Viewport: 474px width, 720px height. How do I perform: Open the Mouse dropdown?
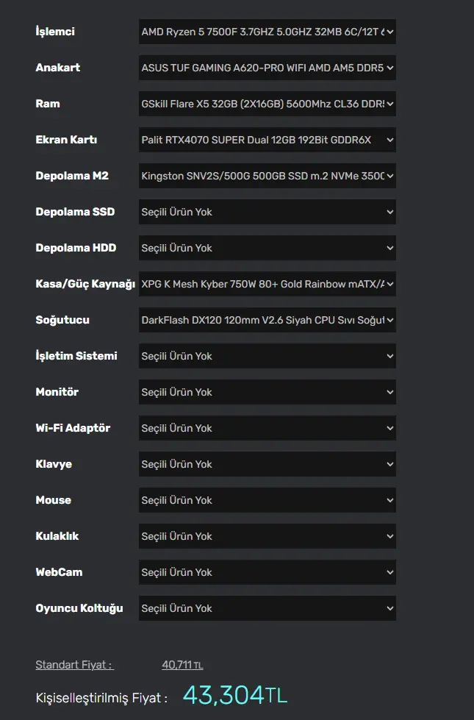point(267,500)
